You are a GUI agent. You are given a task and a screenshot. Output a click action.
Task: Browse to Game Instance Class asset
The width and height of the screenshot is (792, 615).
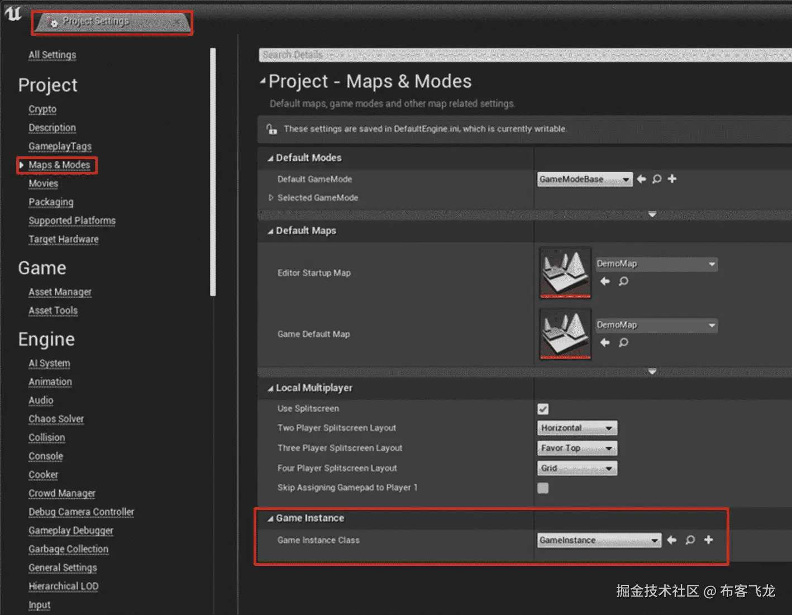click(x=690, y=540)
